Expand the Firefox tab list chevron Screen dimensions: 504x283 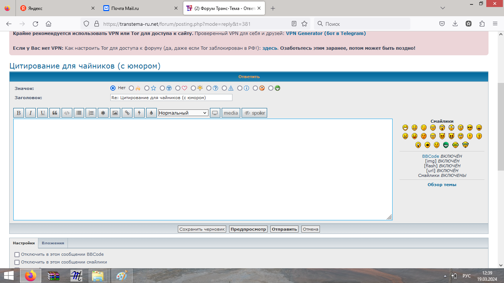[443, 8]
